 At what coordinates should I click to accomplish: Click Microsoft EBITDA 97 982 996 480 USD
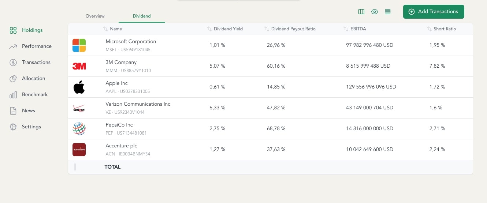pos(369,45)
